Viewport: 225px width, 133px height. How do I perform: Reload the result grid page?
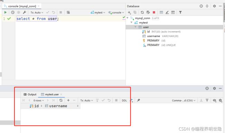[x=61, y=100]
